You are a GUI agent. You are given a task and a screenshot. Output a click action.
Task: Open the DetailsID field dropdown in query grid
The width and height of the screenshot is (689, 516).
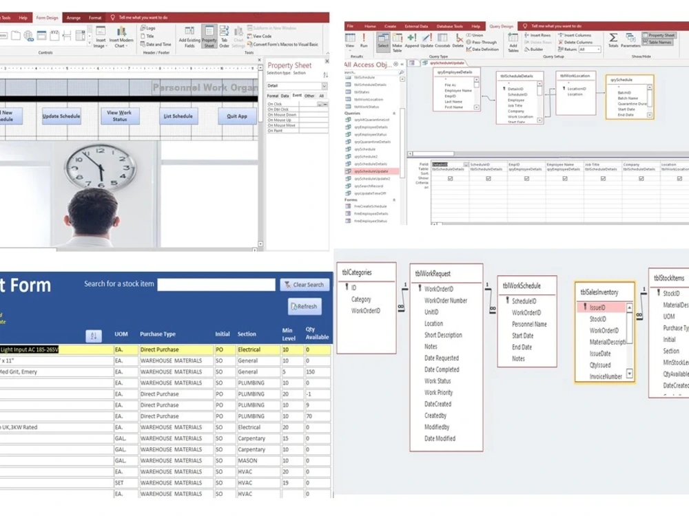[x=466, y=164]
